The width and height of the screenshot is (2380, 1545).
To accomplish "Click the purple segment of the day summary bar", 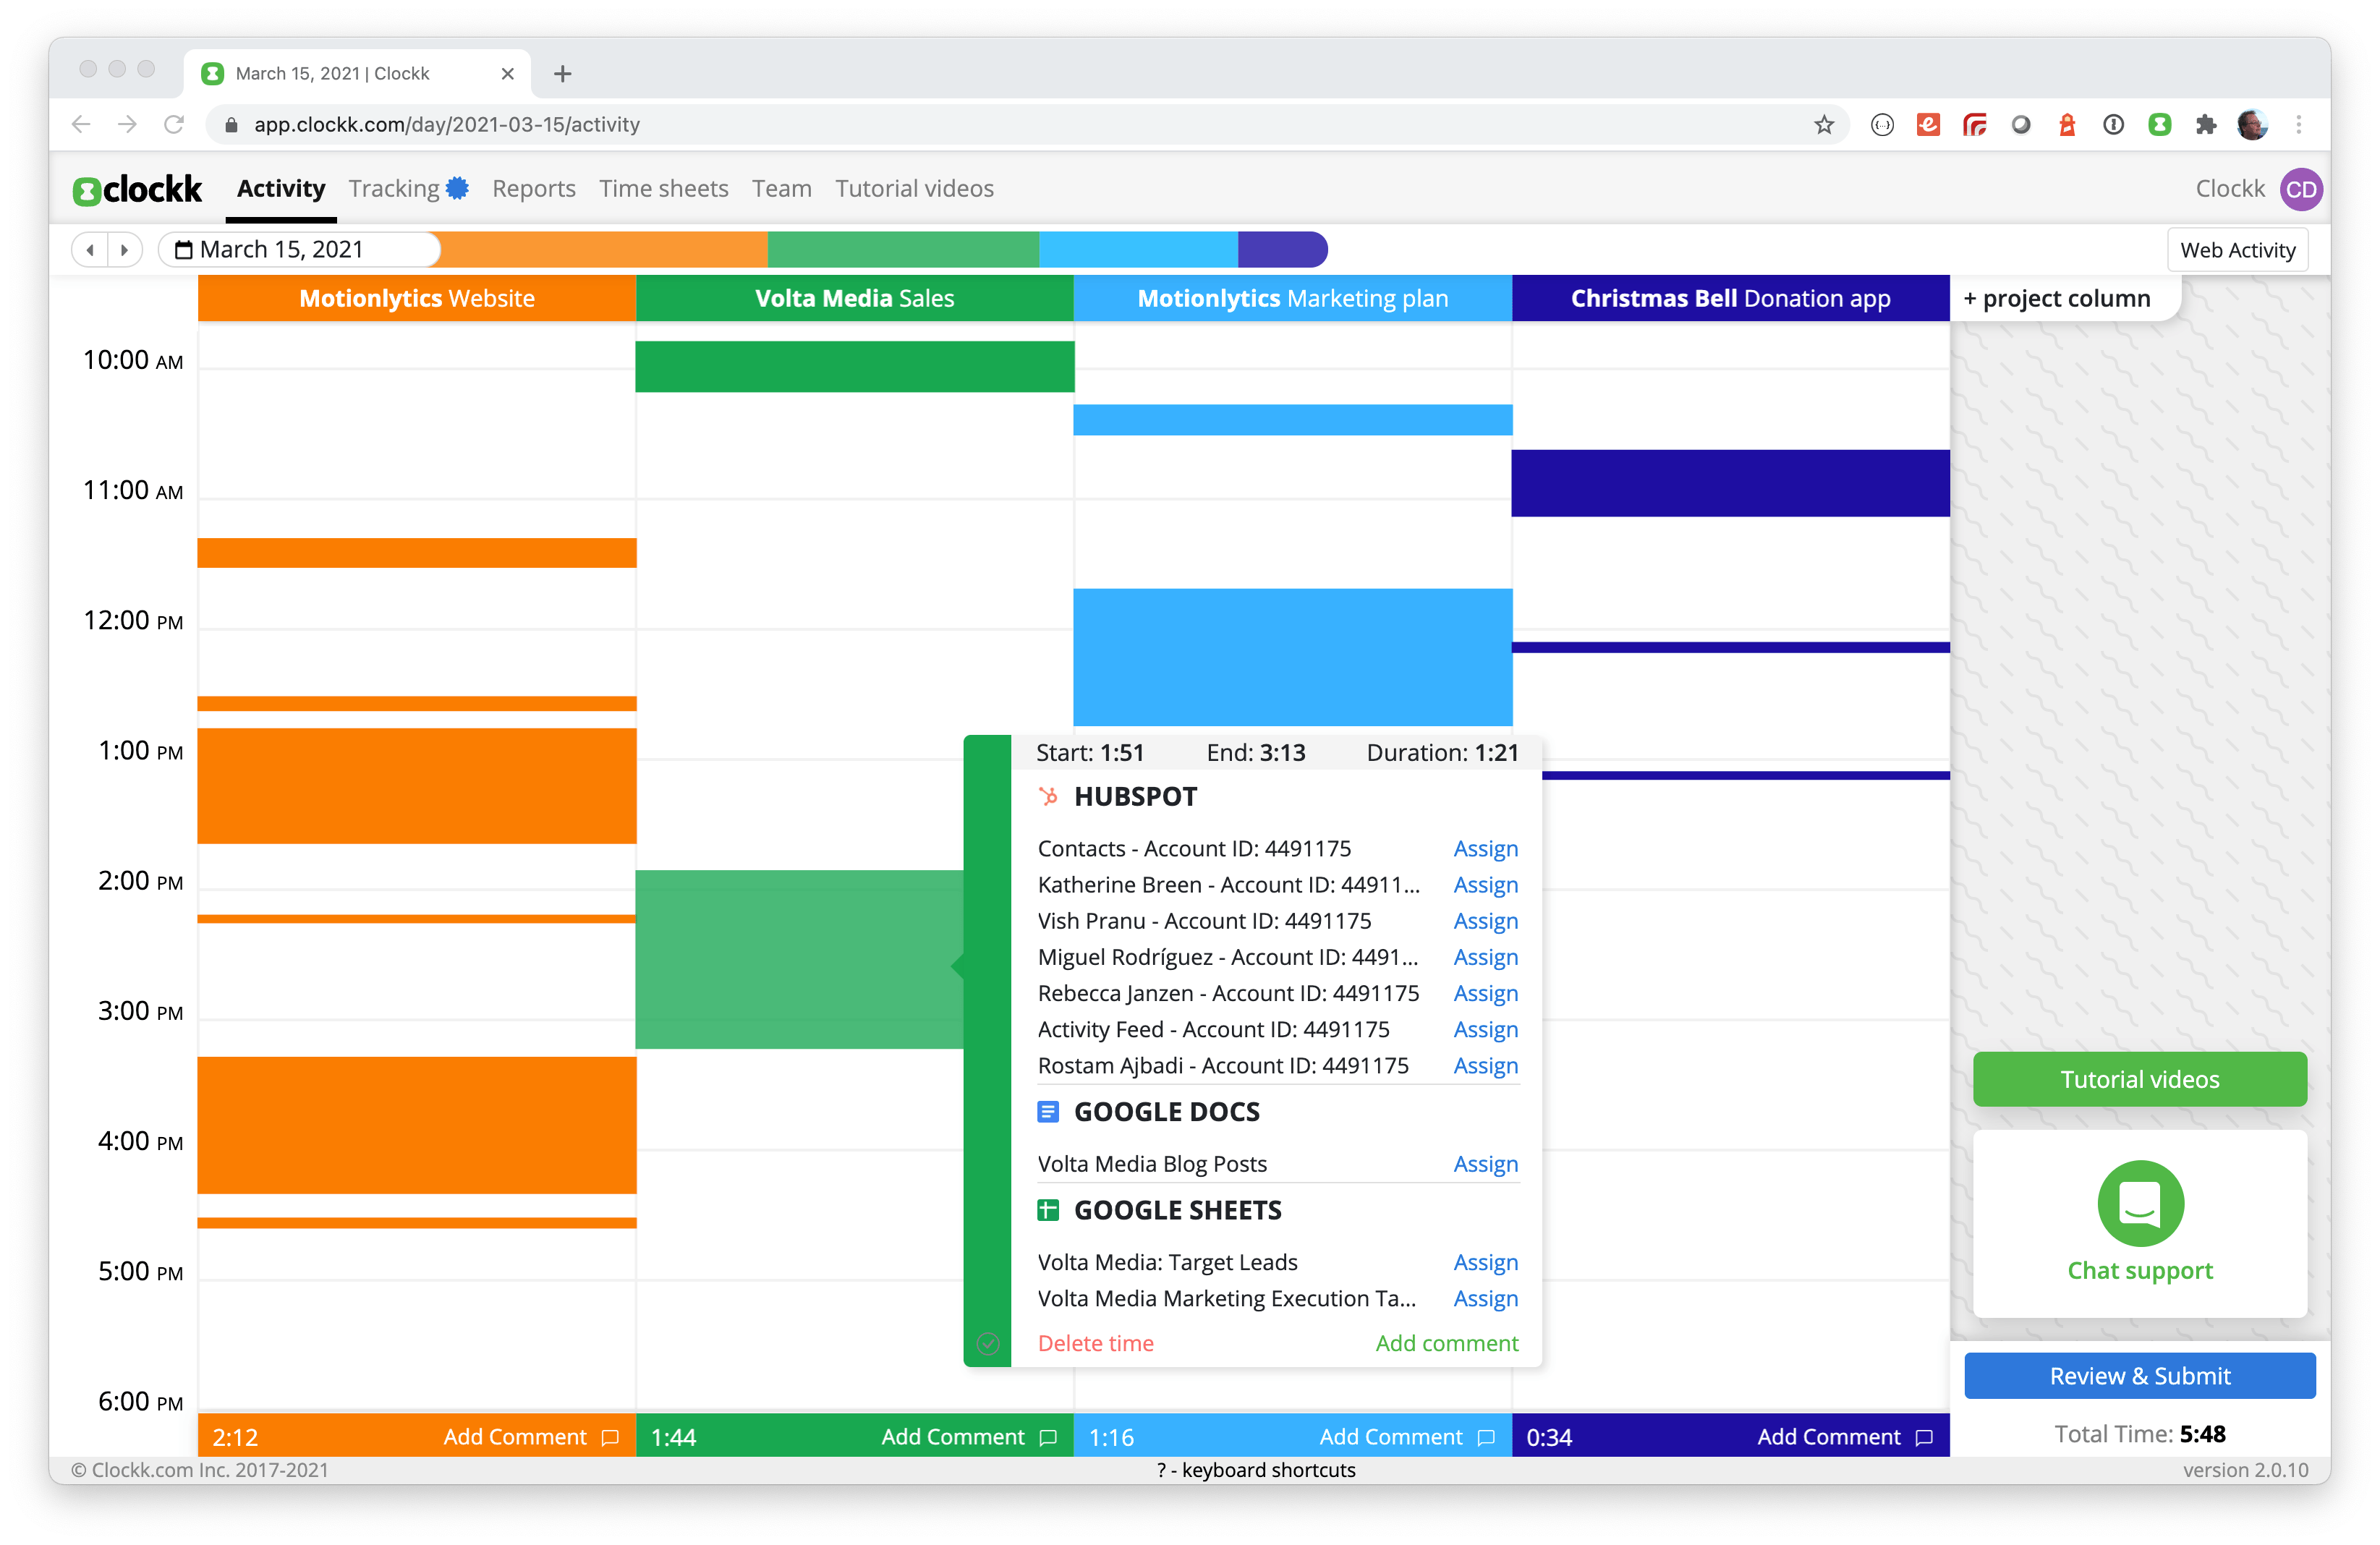I will pyautogui.click(x=1283, y=250).
